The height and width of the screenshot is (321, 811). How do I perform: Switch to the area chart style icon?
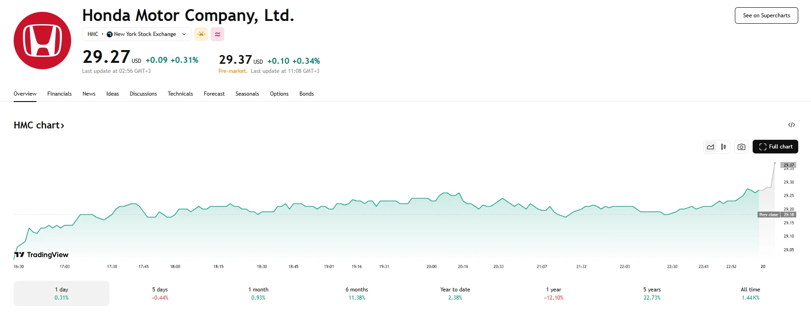point(710,146)
